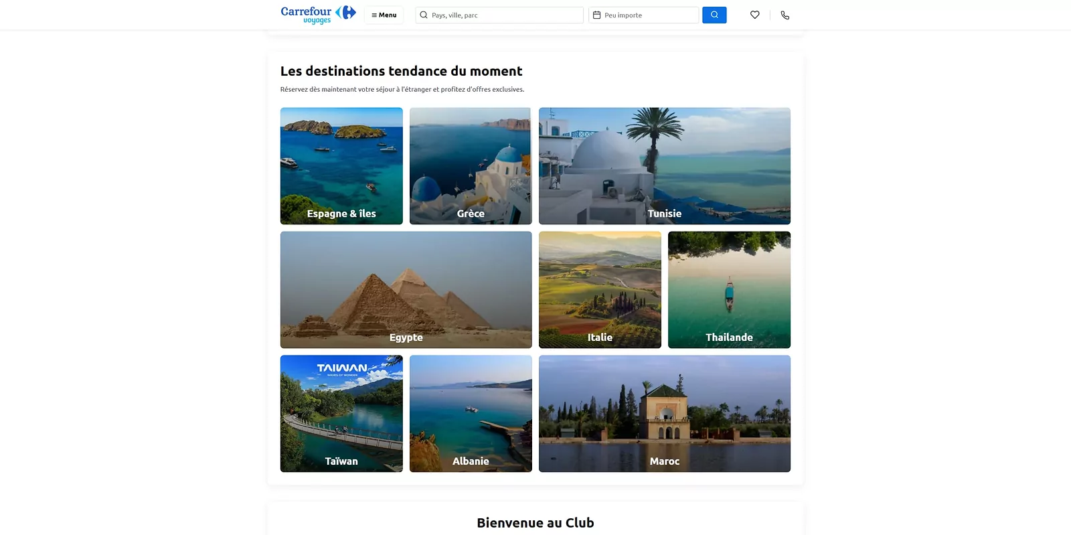Click the blue search button
The height and width of the screenshot is (535, 1071).
[714, 15]
